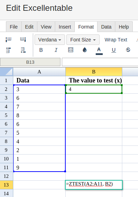
Task: Select column B header
Action: point(94,72)
